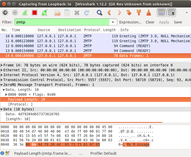The image size is (191, 157).
Task: Select packet 12 Command READY row
Action: (x=95, y=46)
